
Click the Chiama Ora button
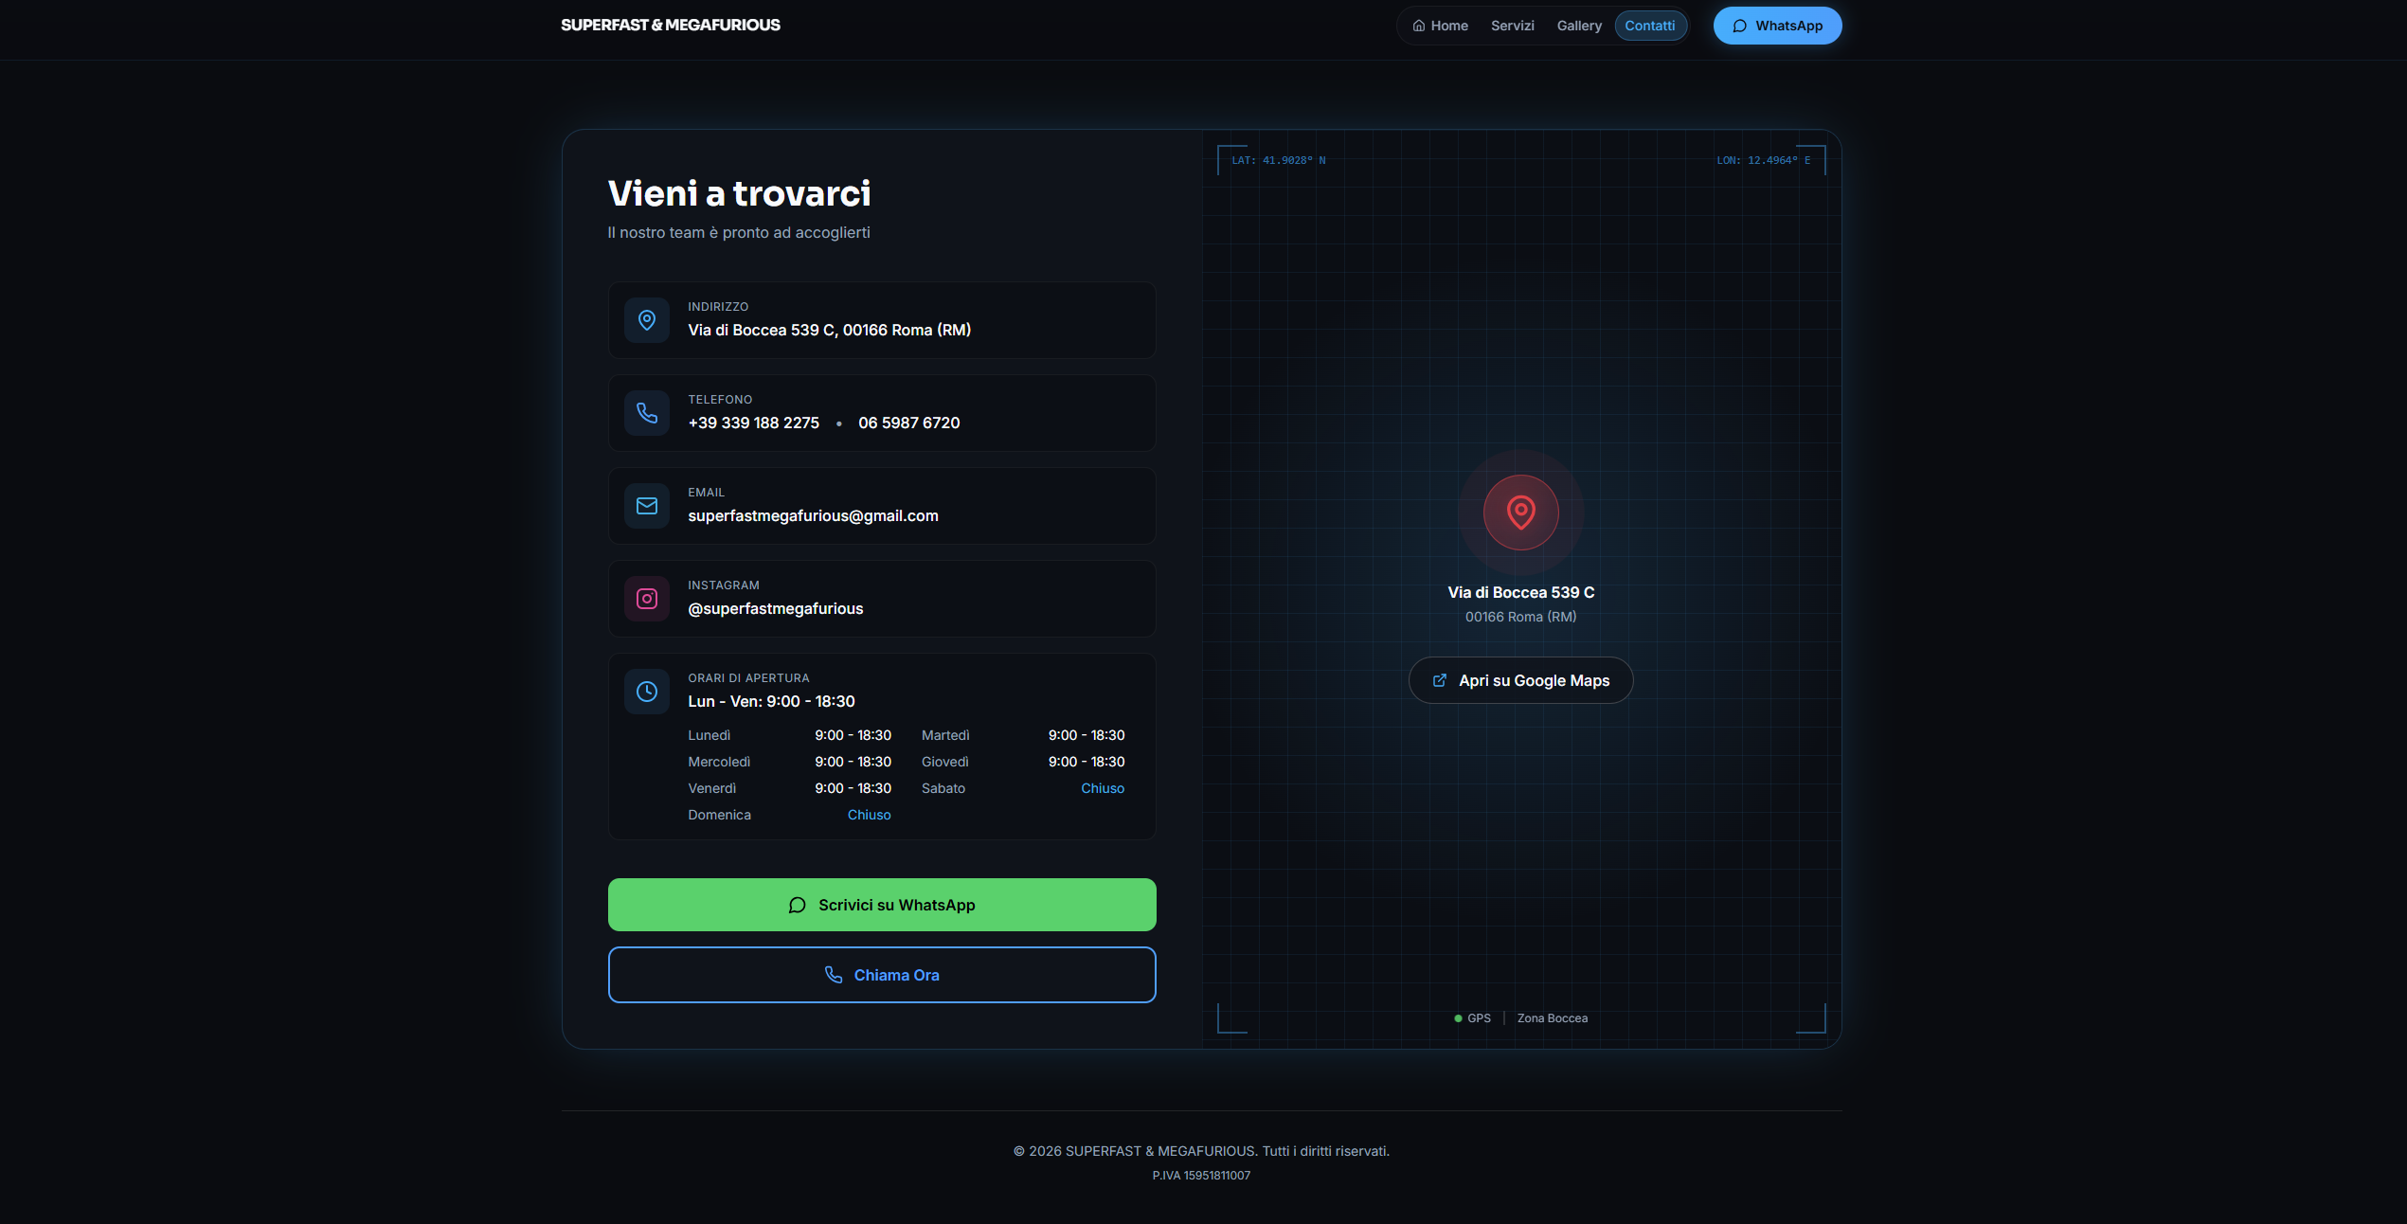click(882, 975)
